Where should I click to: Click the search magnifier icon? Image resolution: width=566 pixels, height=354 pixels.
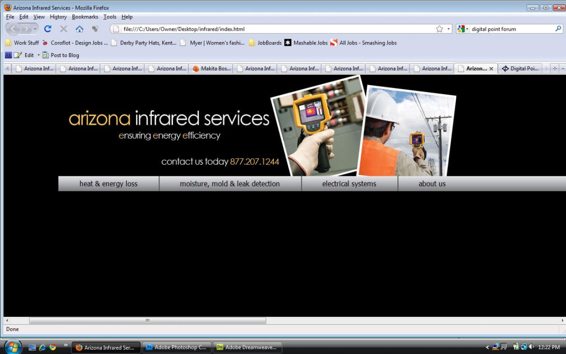(x=558, y=28)
